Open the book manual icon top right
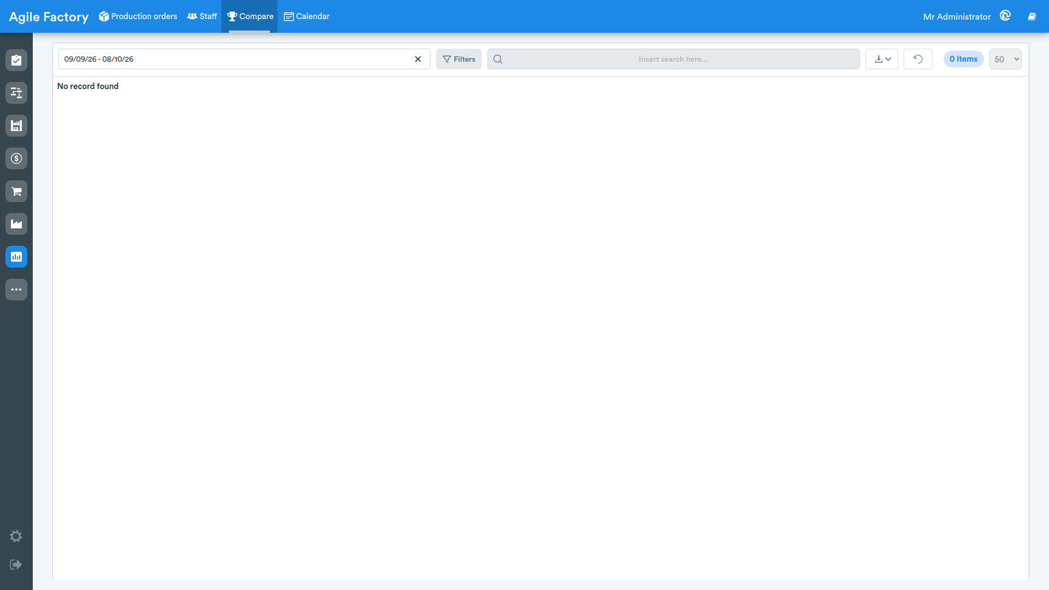This screenshot has width=1049, height=590. [x=1032, y=16]
